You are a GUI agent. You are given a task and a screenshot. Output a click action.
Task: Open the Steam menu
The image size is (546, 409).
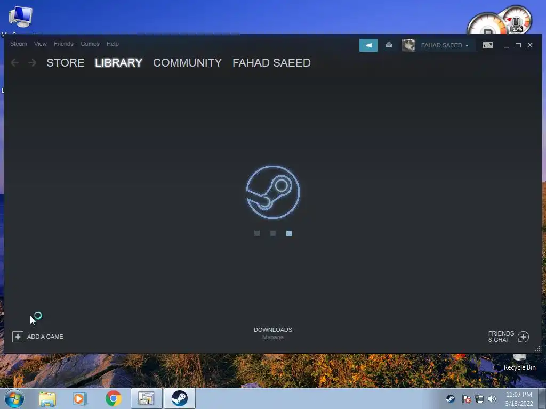19,44
